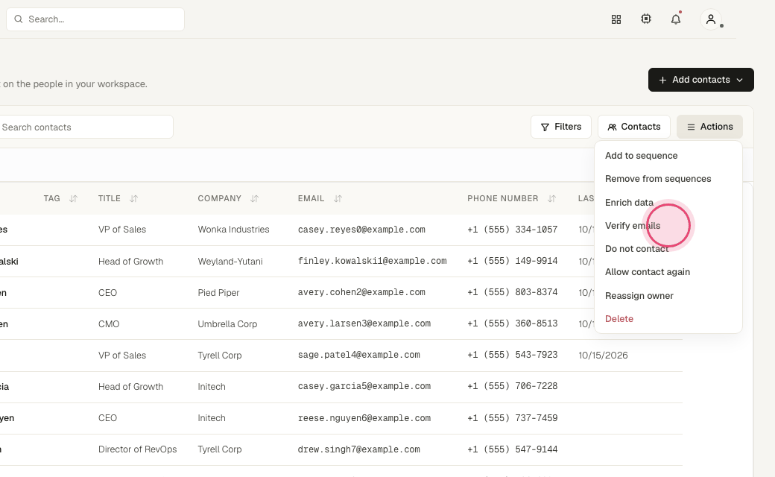Sort by the TITLE column arrows
The image size is (775, 477).
[133, 199]
